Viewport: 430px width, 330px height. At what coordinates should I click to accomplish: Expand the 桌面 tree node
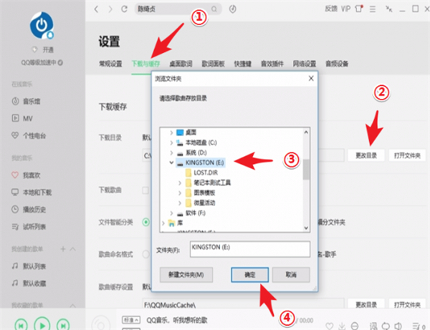click(x=171, y=132)
